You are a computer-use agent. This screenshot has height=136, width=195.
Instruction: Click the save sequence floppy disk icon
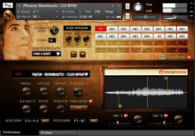click(74, 54)
